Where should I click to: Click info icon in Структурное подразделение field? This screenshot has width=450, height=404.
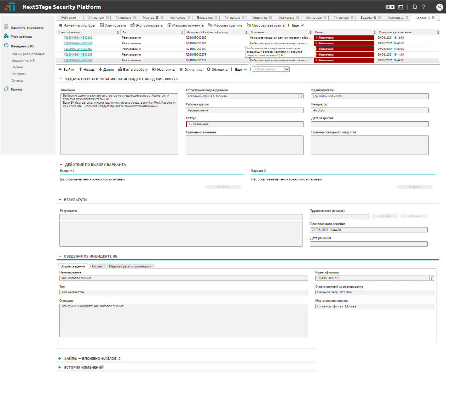301,96
